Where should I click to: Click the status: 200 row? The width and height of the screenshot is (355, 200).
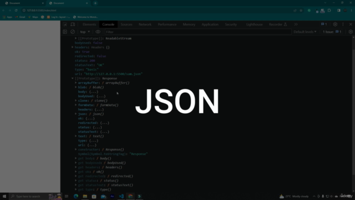point(85,61)
